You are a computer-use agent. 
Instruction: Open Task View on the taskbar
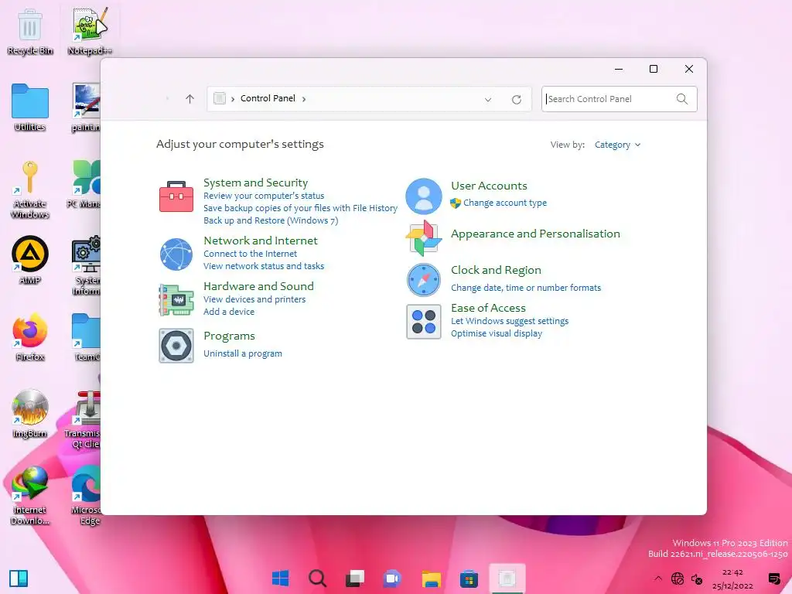pyautogui.click(x=355, y=578)
